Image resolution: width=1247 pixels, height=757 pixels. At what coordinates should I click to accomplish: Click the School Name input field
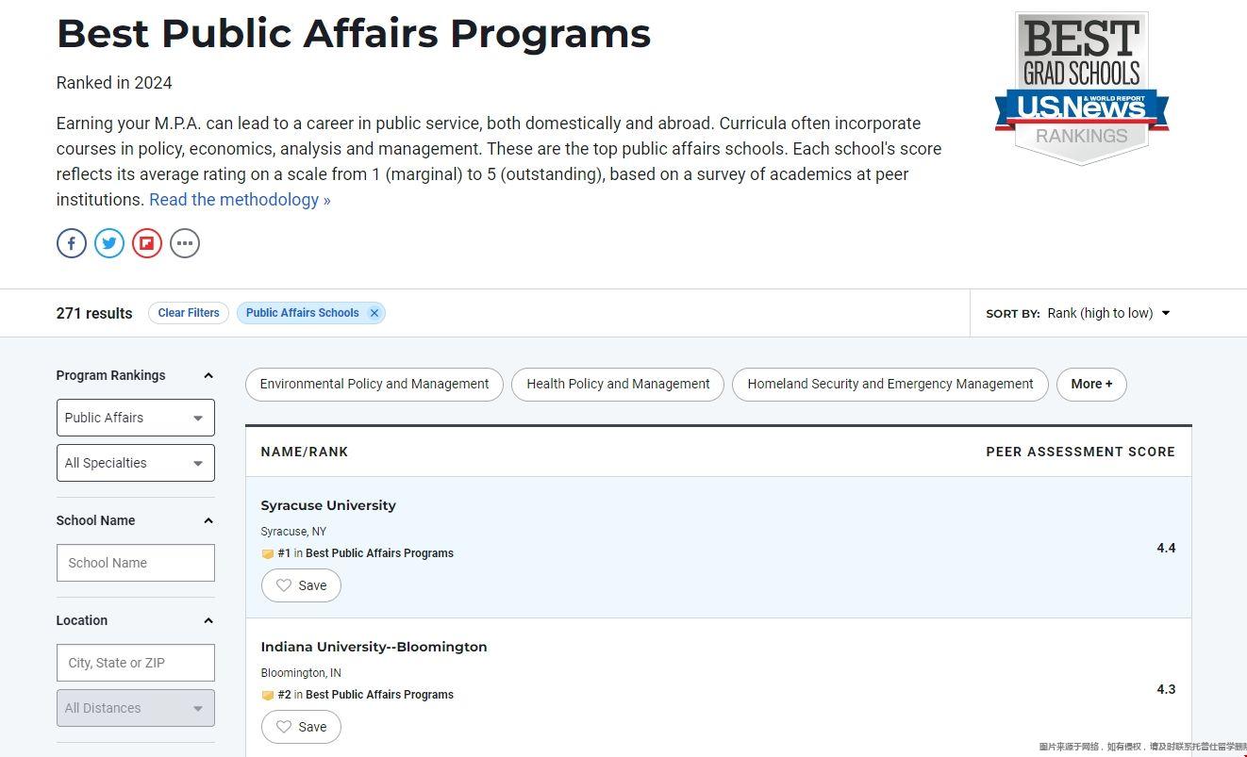click(x=136, y=563)
